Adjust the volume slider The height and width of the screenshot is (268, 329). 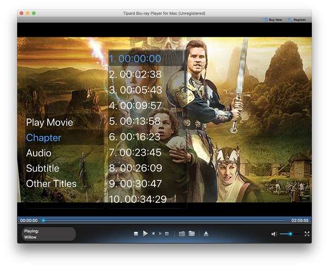[x=290, y=234]
